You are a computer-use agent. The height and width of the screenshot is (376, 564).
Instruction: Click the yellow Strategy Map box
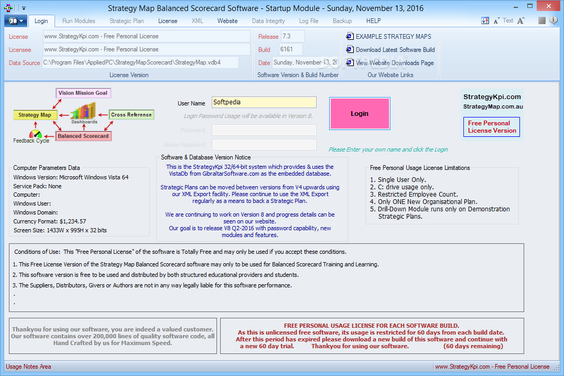(x=35, y=115)
